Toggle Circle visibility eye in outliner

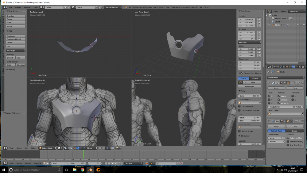click(x=298, y=25)
